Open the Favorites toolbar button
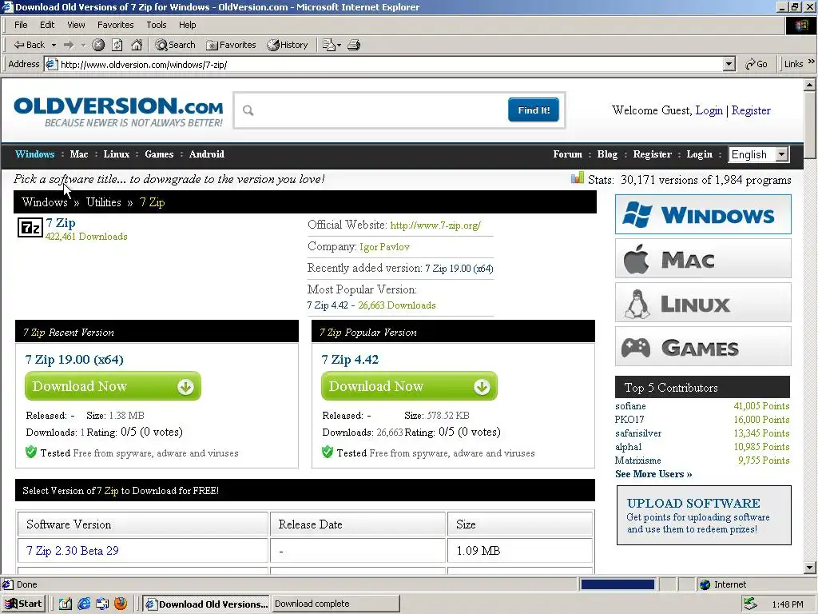This screenshot has height=614, width=818. point(231,45)
